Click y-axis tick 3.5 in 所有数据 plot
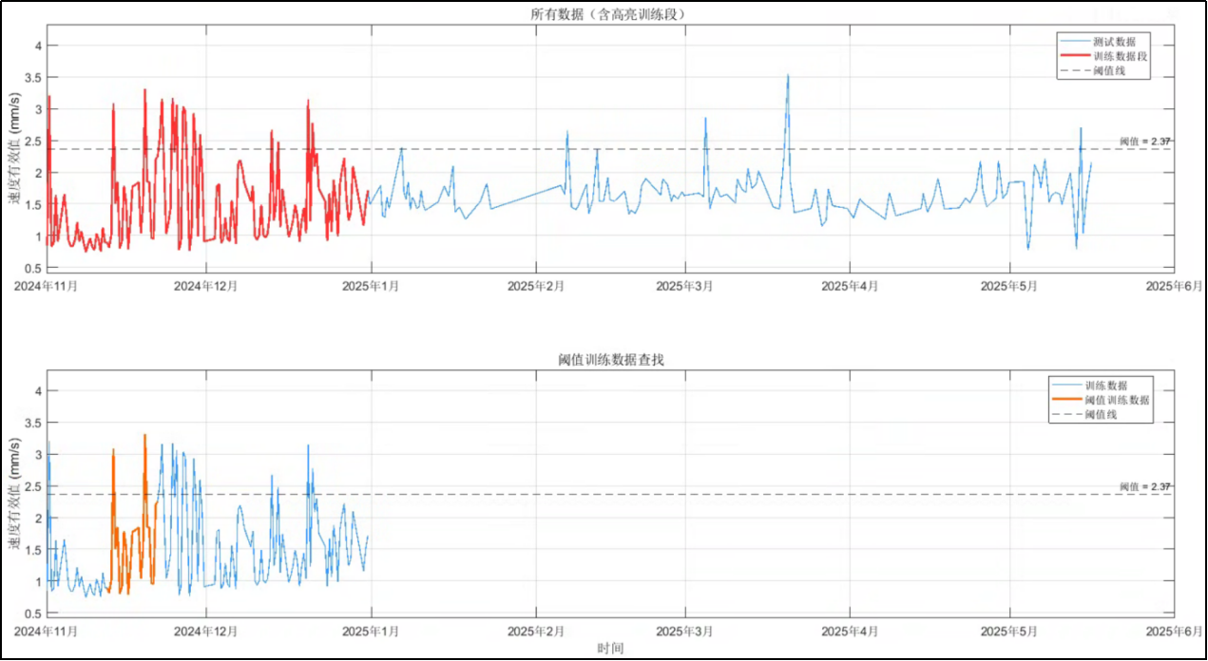 (x=33, y=77)
